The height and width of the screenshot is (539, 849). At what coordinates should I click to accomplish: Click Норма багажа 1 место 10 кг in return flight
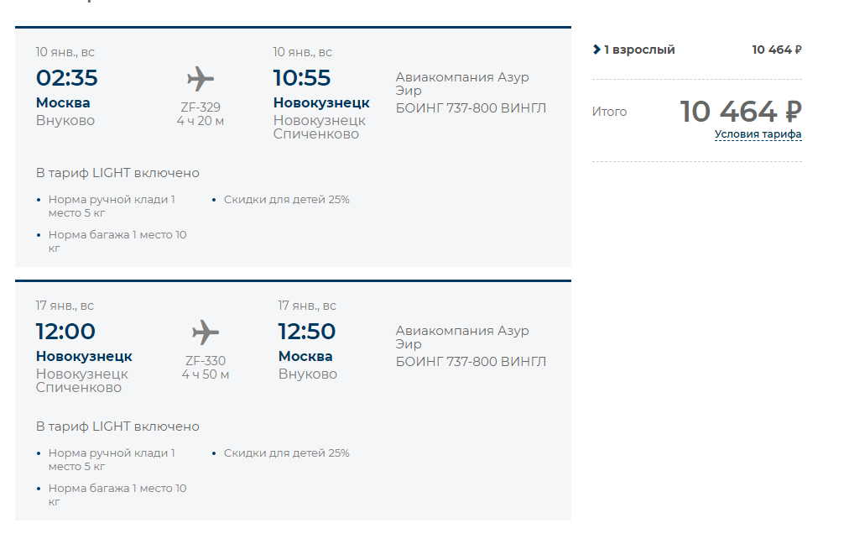coord(117,495)
